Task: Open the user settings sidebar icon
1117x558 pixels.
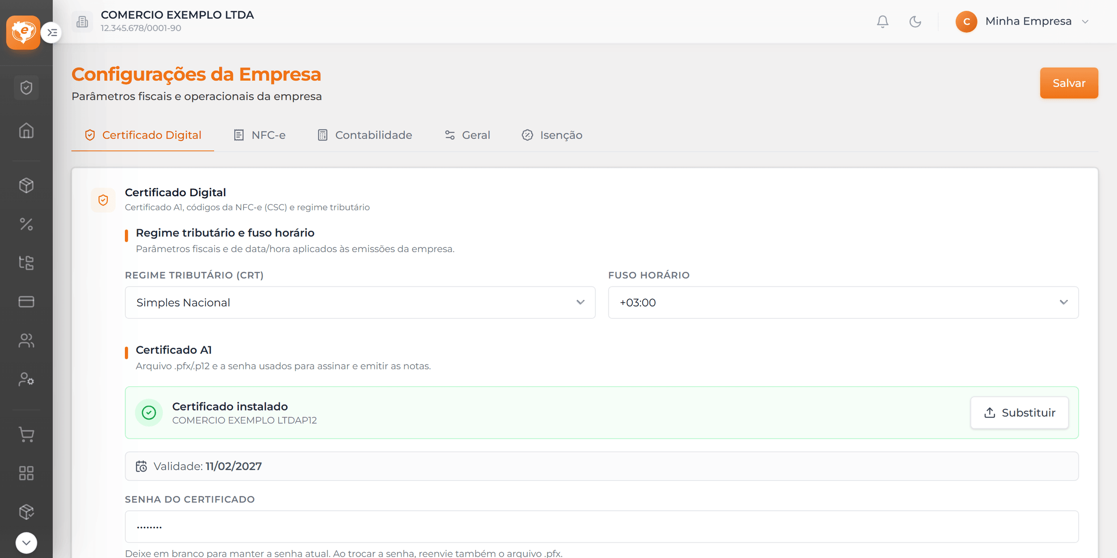Action: 26,379
